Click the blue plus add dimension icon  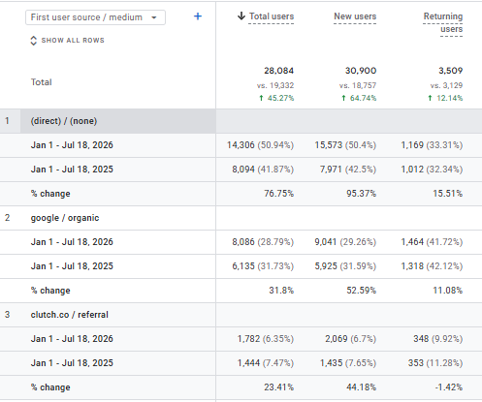tap(198, 16)
